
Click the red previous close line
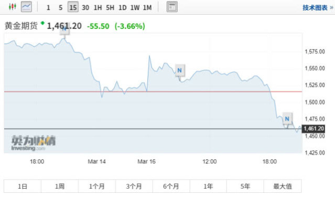153,91
